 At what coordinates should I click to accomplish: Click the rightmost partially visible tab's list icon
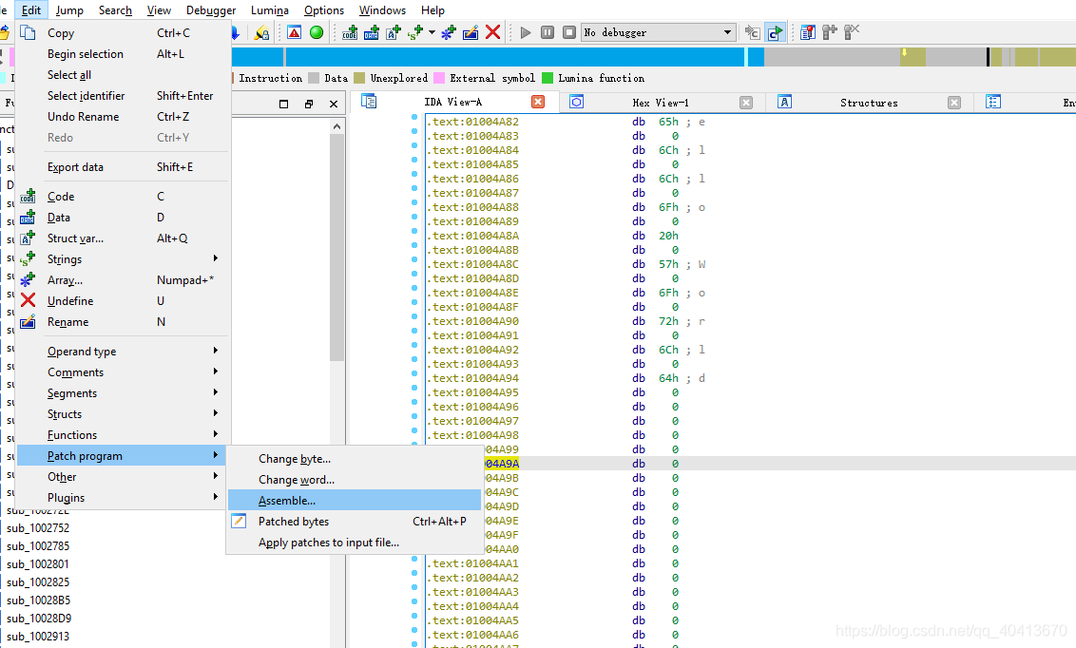tap(993, 103)
